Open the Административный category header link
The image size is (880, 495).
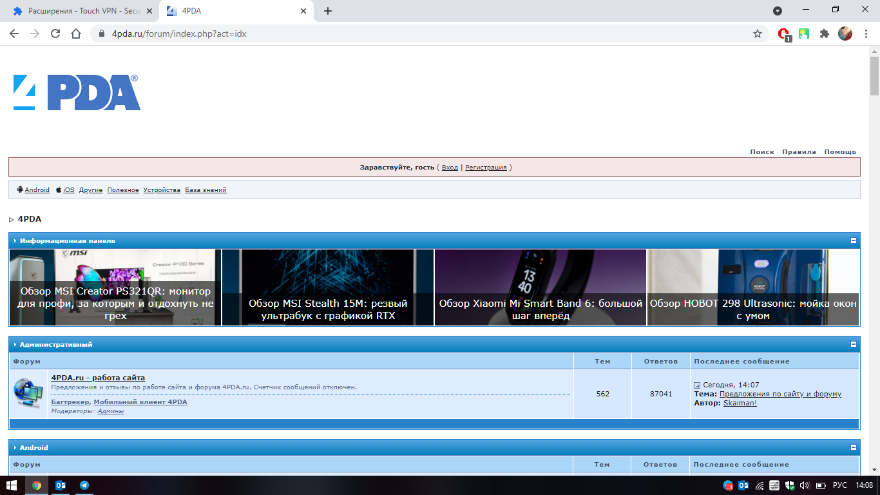[56, 345]
